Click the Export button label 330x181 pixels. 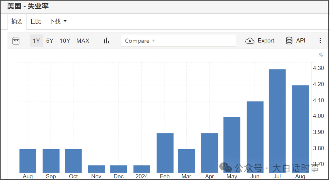pyautogui.click(x=266, y=41)
